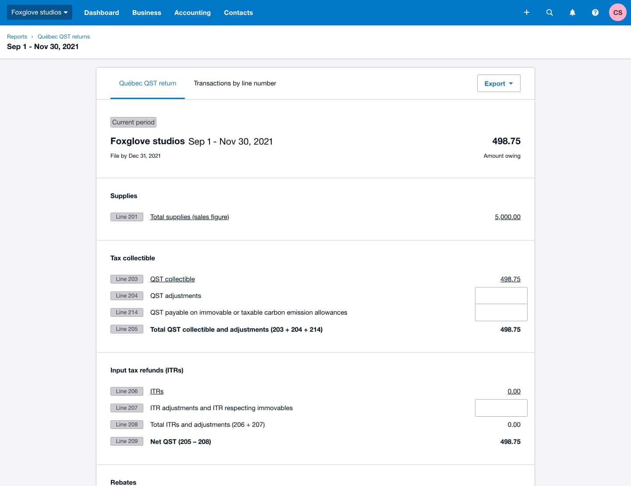631x486 pixels.
Task: Click the ITR adjustments input box
Action: click(501, 408)
